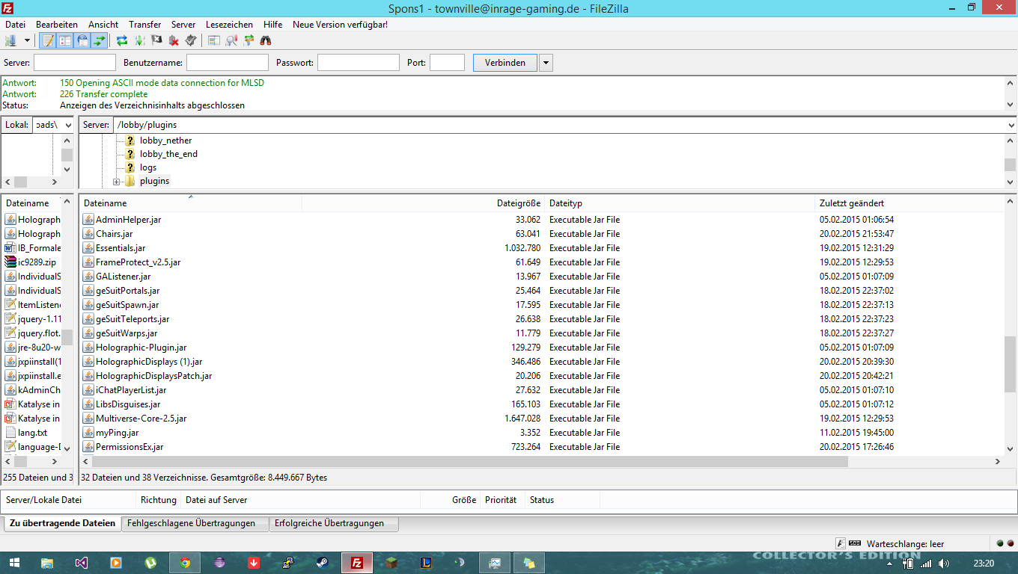1018x574 pixels.
Task: Click the message log scroll down arrow
Action: click(1011, 105)
